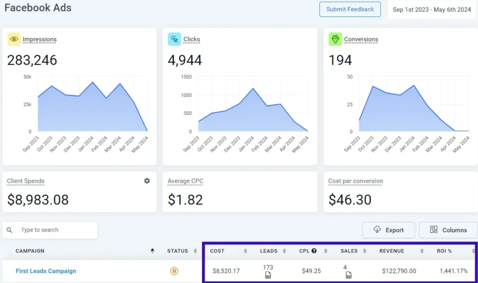478x283 pixels.
Task: Click the Average CPC label
Action: (185, 181)
